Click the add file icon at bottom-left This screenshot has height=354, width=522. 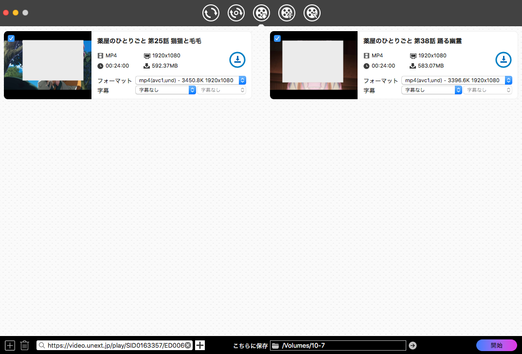(x=10, y=345)
